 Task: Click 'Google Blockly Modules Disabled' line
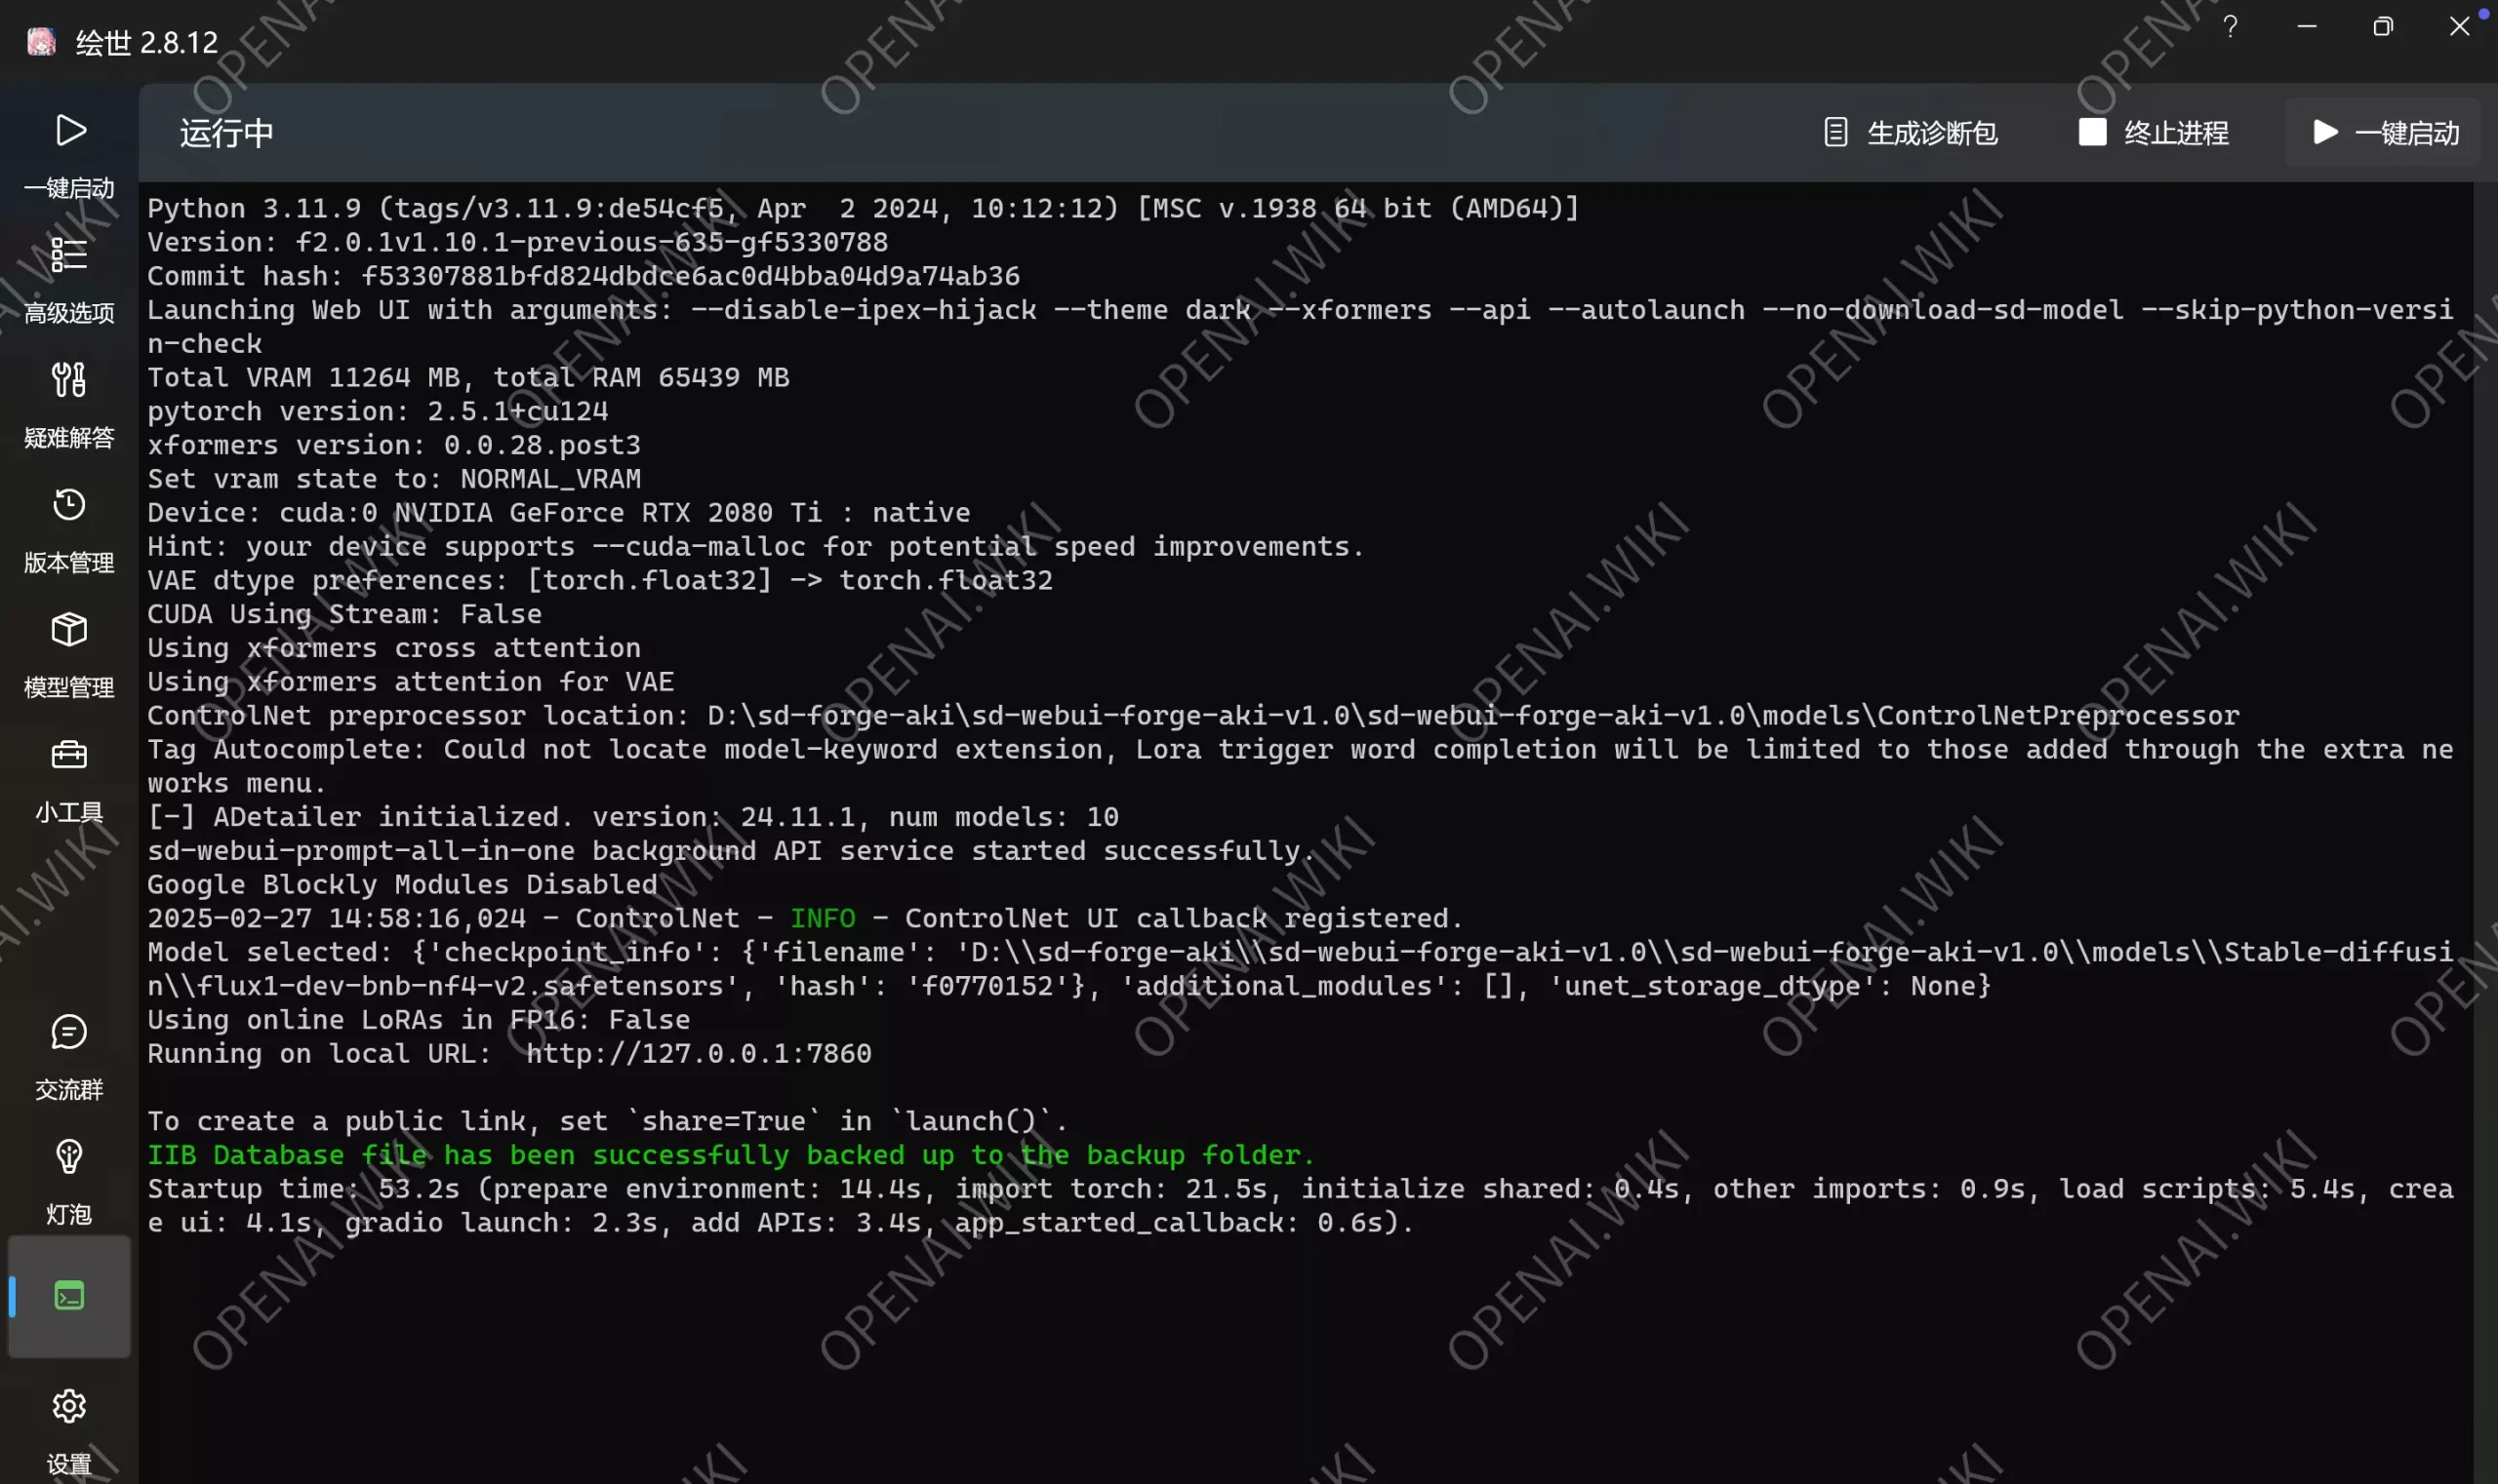(x=402, y=884)
